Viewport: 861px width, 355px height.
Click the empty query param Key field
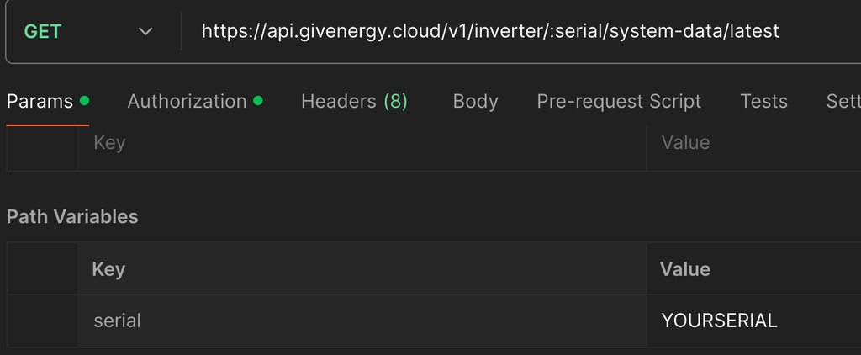click(362, 143)
